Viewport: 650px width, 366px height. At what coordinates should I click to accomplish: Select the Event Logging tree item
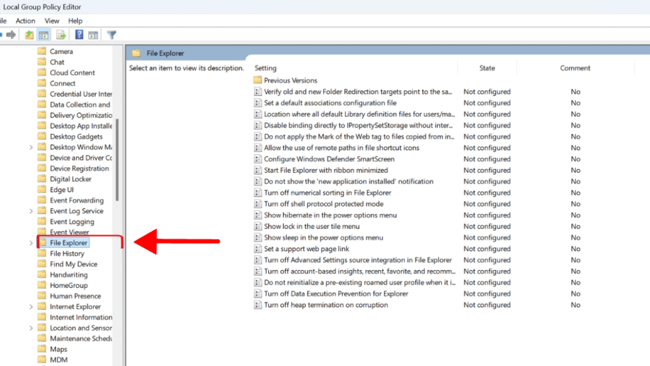click(x=72, y=222)
